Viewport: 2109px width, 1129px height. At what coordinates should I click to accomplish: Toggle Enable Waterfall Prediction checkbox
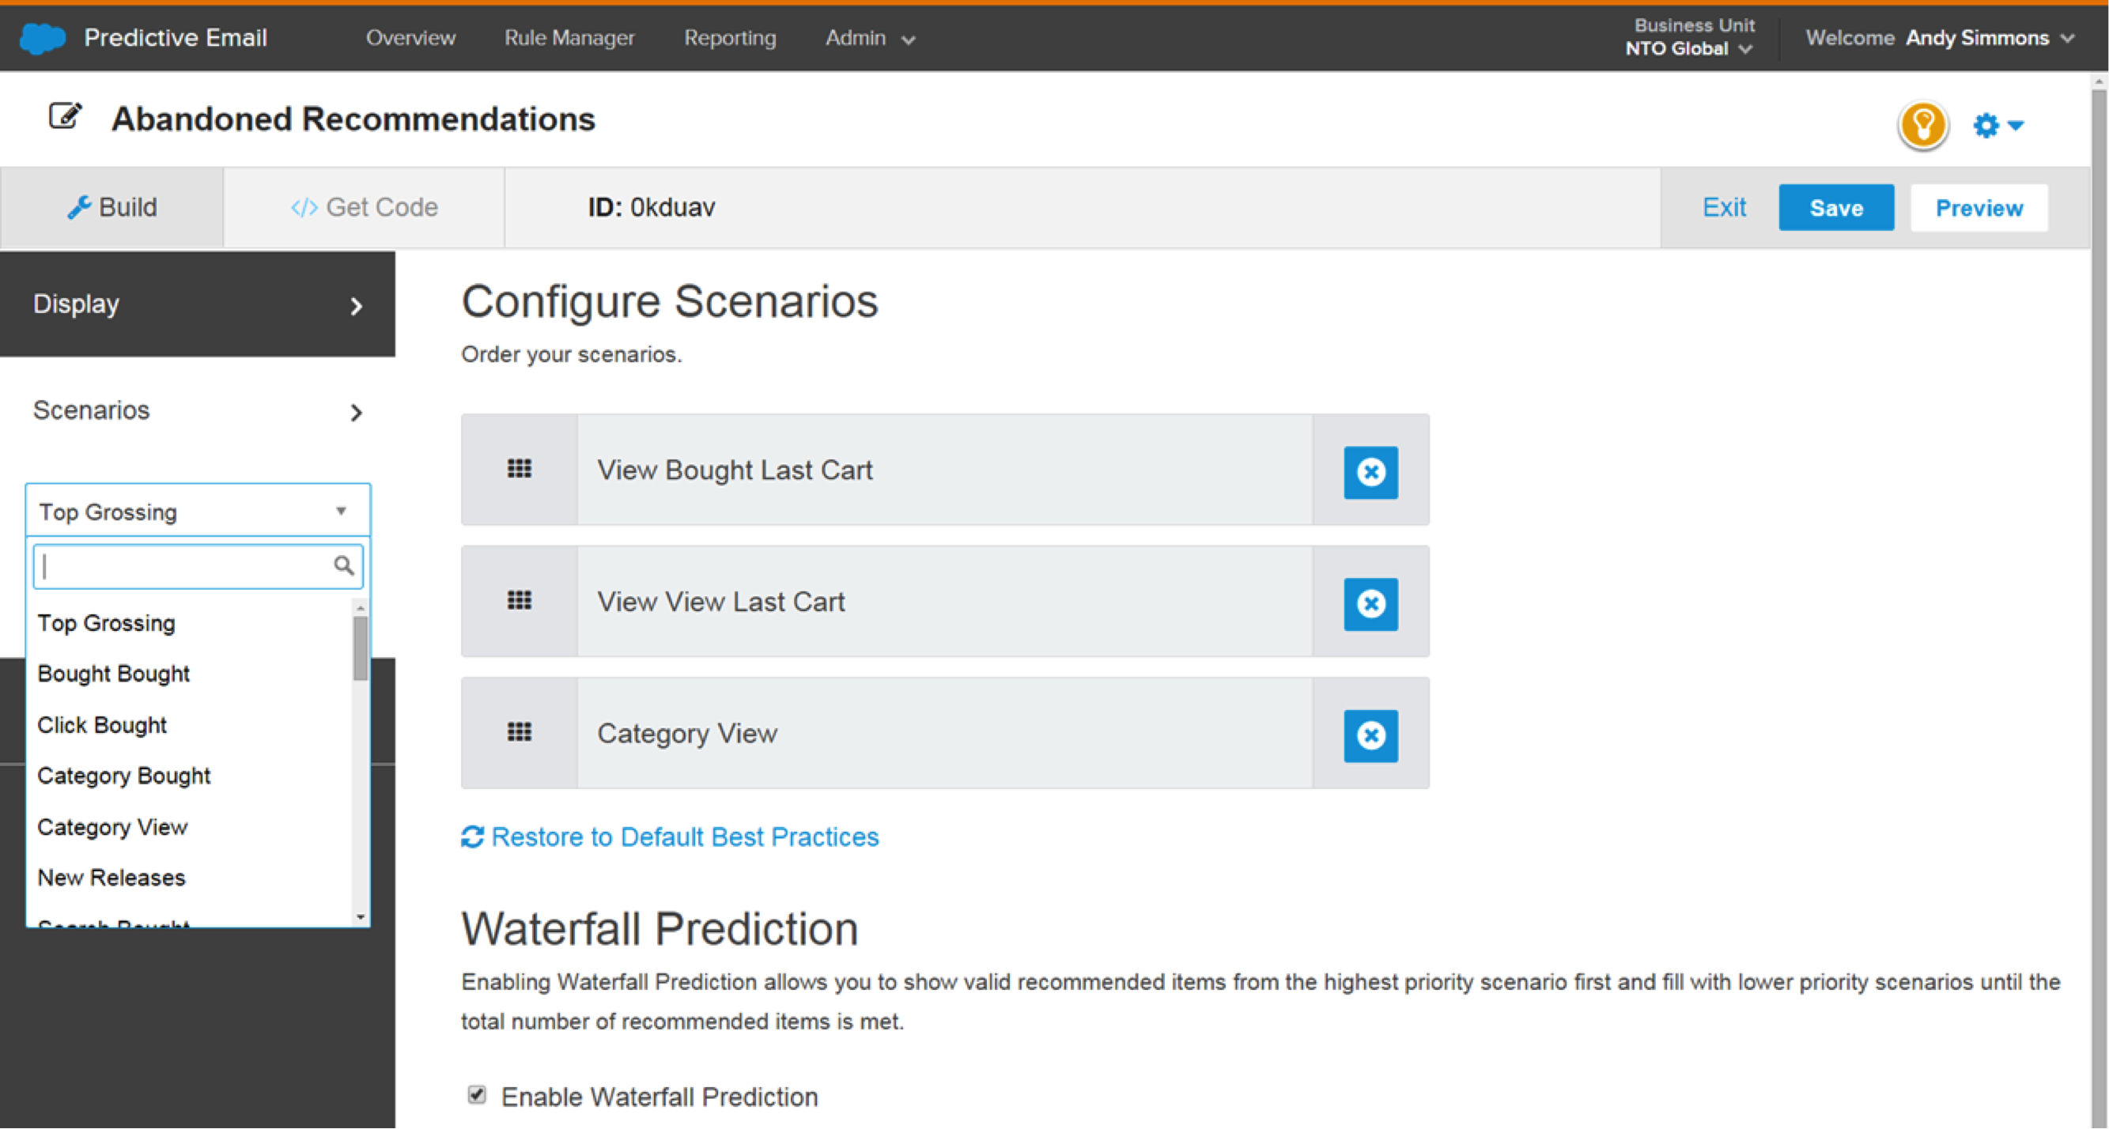coord(477,1095)
